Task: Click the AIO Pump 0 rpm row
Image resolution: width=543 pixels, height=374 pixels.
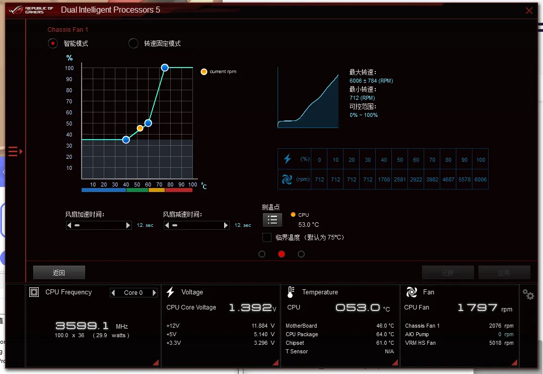Action: (459, 335)
